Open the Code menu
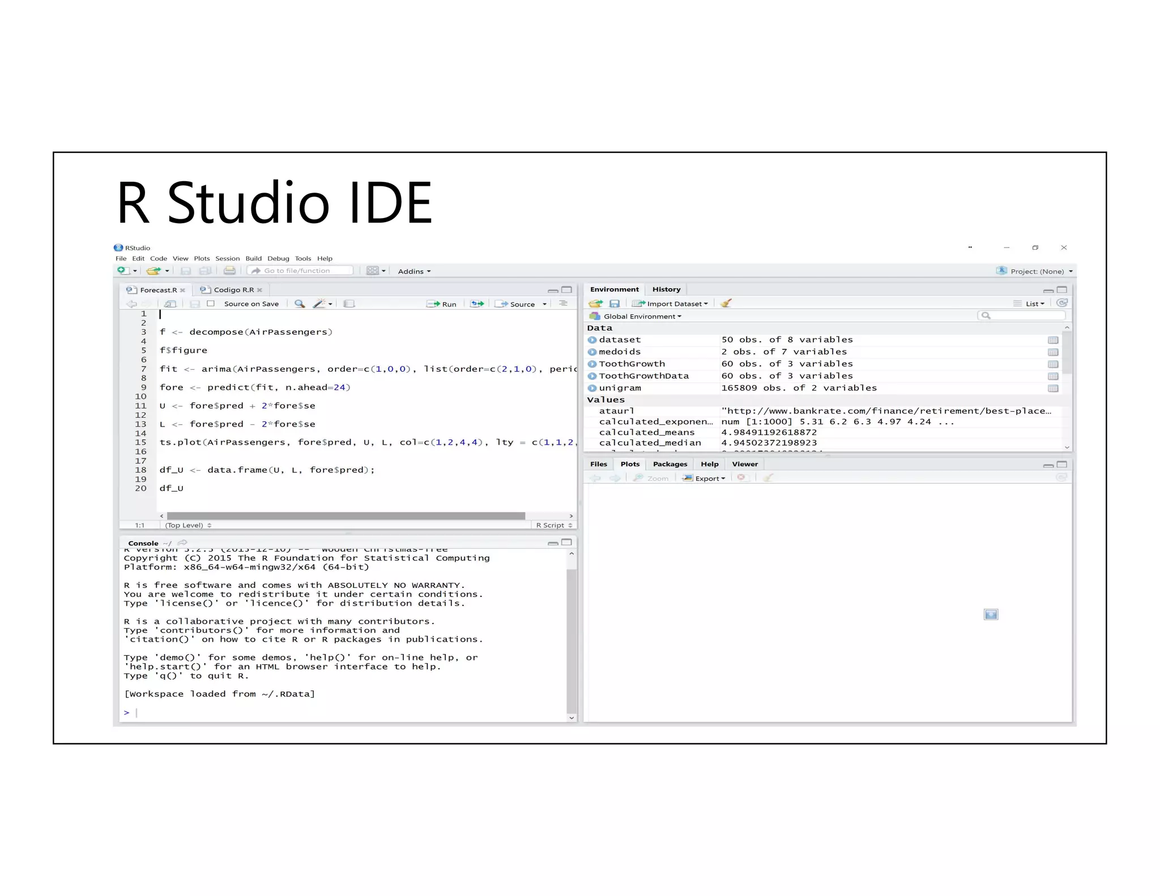 (159, 259)
